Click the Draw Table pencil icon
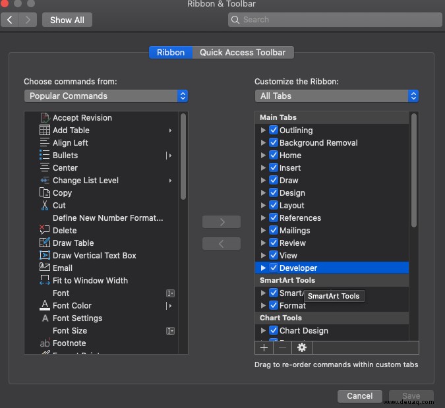Screen dimensions: 445x408 (45, 243)
